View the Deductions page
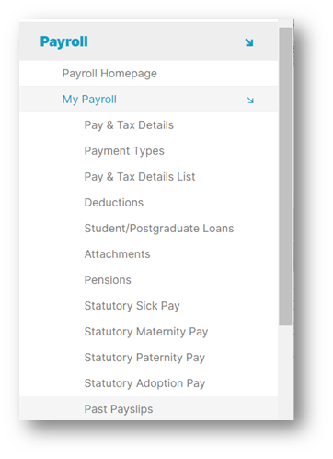Screen dimensions: 333x459 pos(114,203)
